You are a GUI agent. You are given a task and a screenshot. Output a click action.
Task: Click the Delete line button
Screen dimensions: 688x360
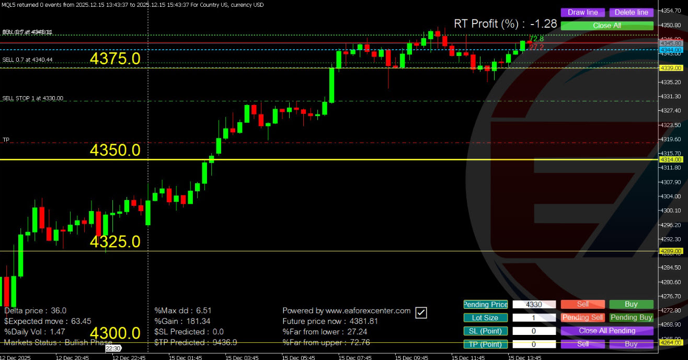632,12
